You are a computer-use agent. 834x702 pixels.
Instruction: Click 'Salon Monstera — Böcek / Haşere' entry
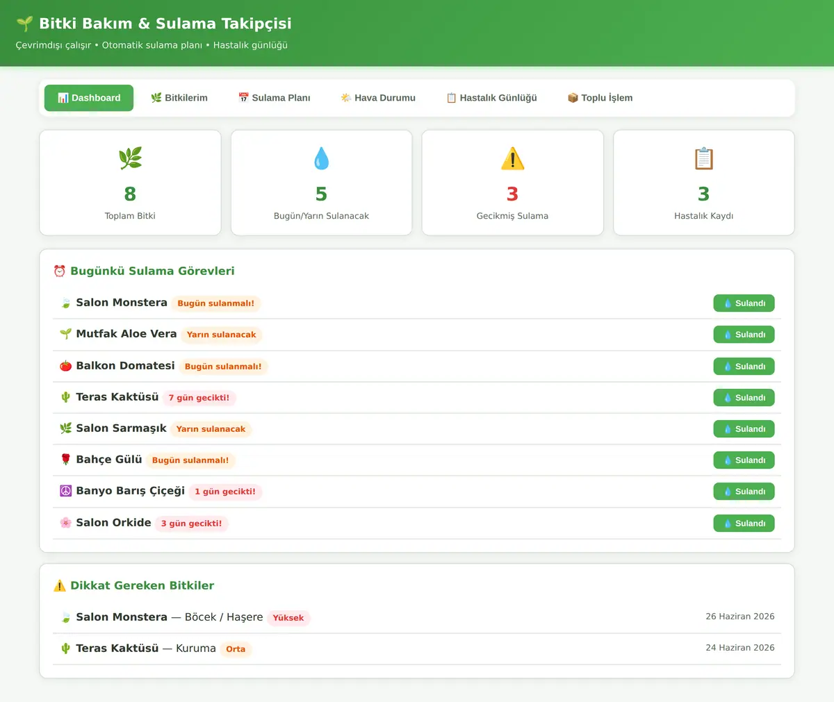point(417,617)
